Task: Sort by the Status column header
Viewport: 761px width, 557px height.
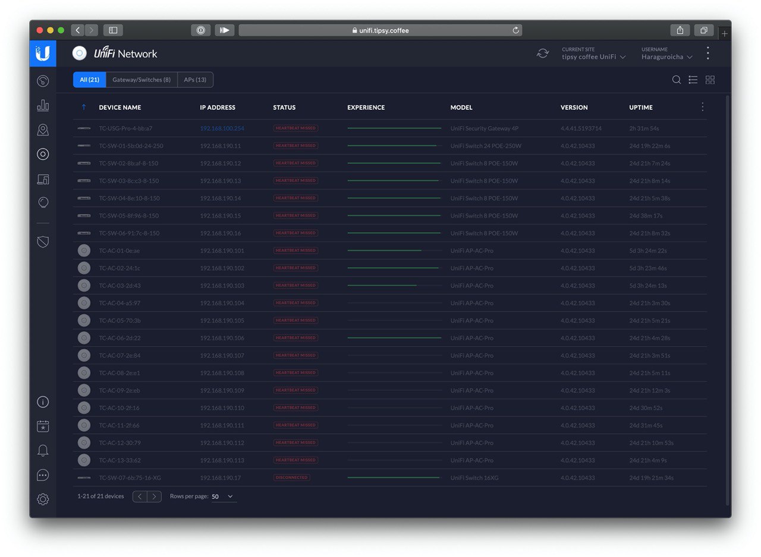Action: coord(284,107)
